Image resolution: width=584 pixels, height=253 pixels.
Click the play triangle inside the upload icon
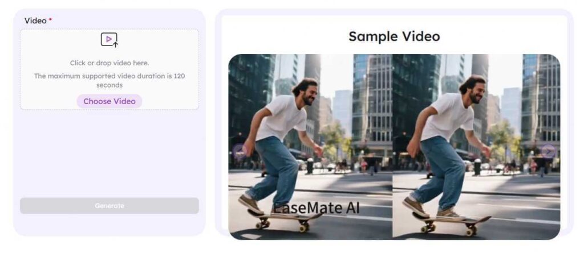(x=109, y=39)
